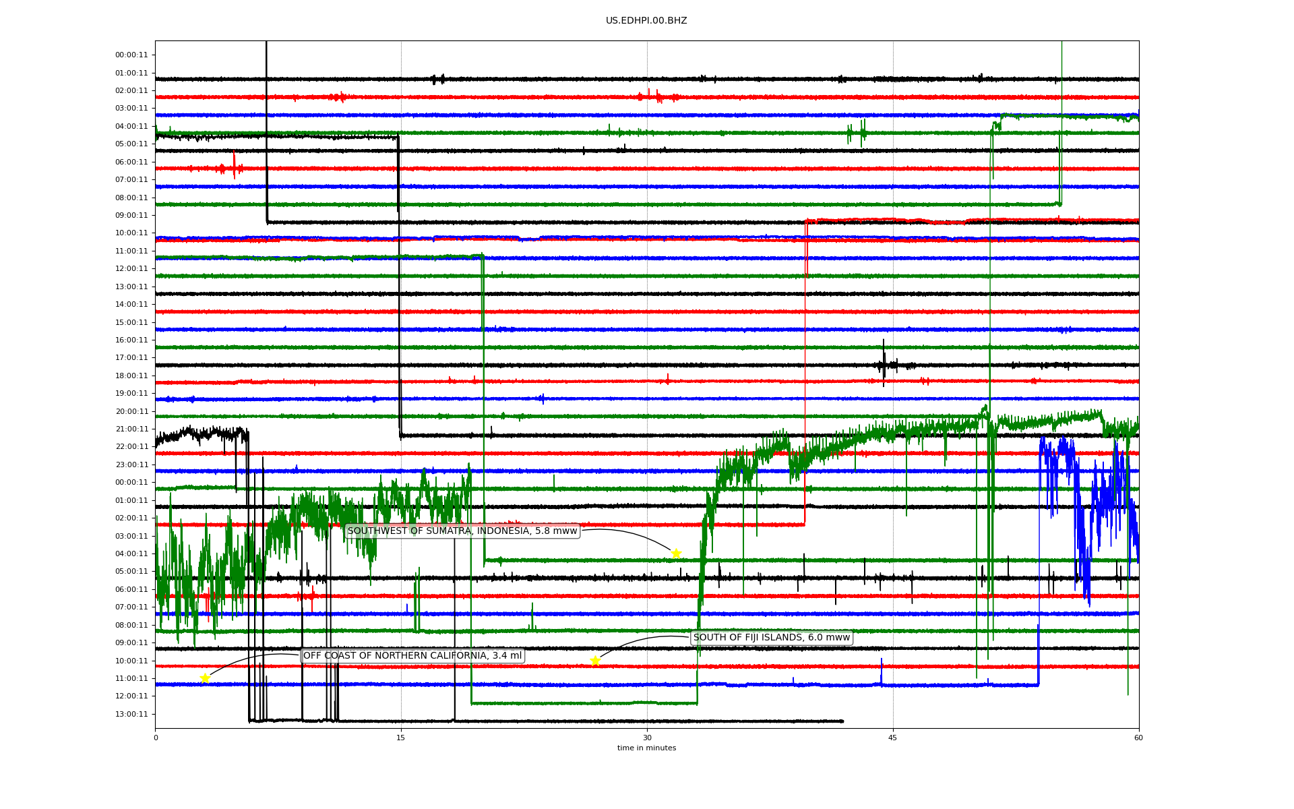This screenshot has height=809, width=1294.
Task: Click the 17:00:11 time row label
Action: pos(131,358)
